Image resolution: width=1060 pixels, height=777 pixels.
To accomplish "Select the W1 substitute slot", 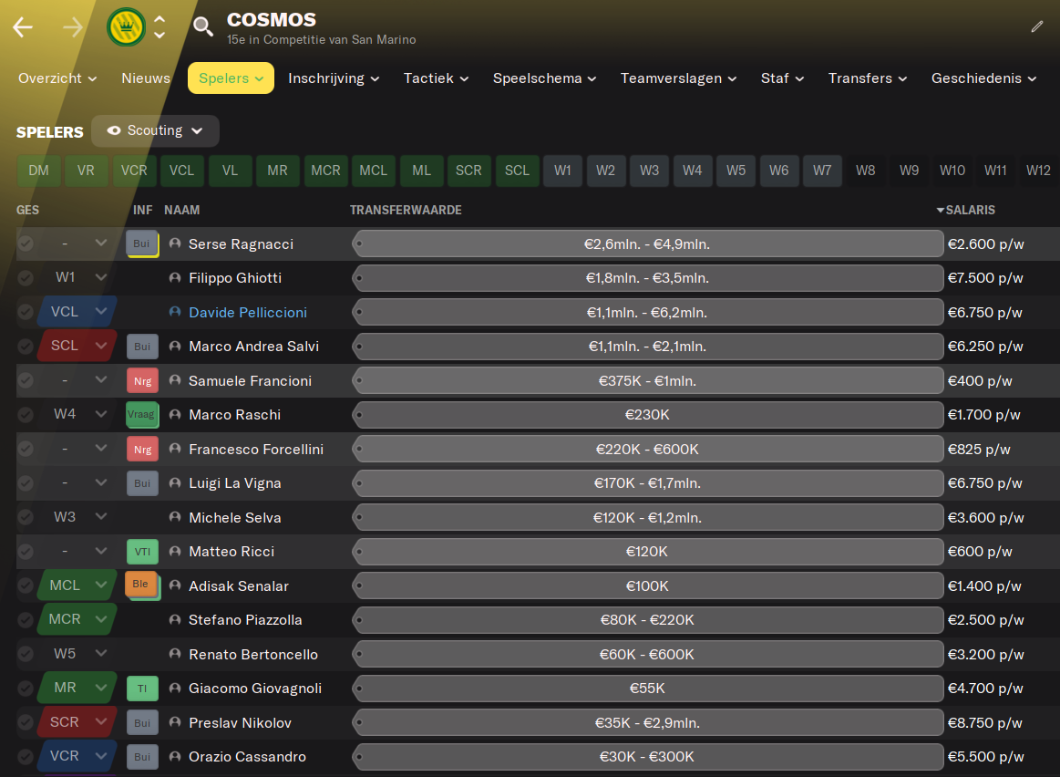I will [562, 171].
